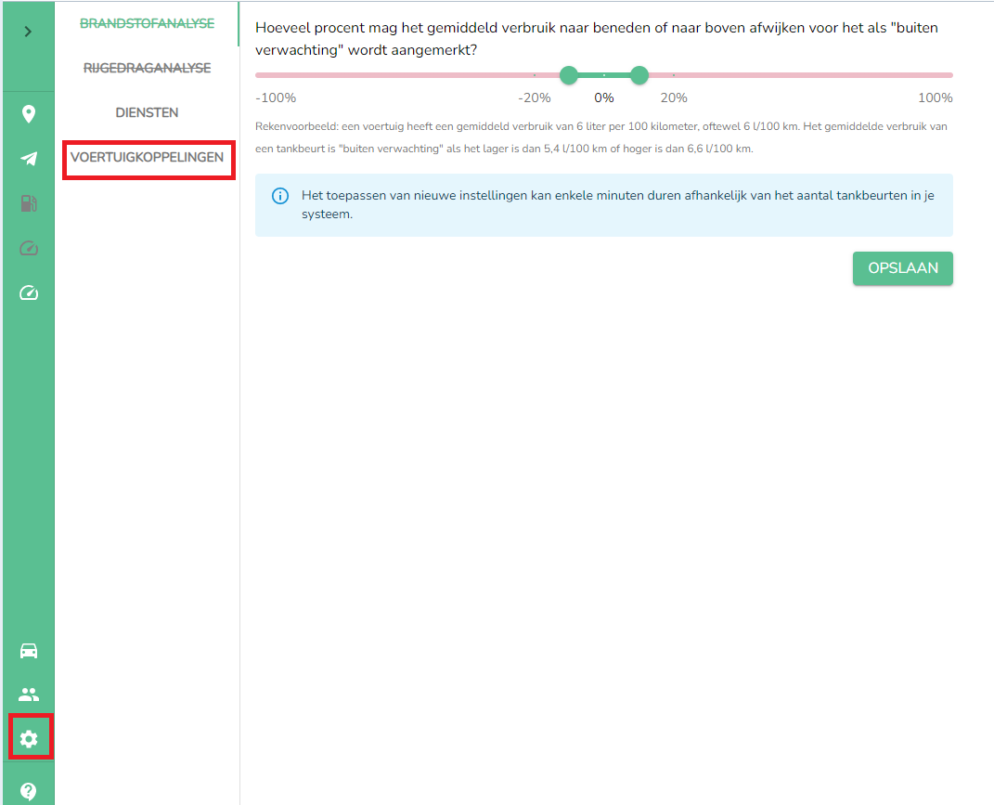Click the 100% slider label
This screenshot has width=994, height=805.
click(x=935, y=97)
